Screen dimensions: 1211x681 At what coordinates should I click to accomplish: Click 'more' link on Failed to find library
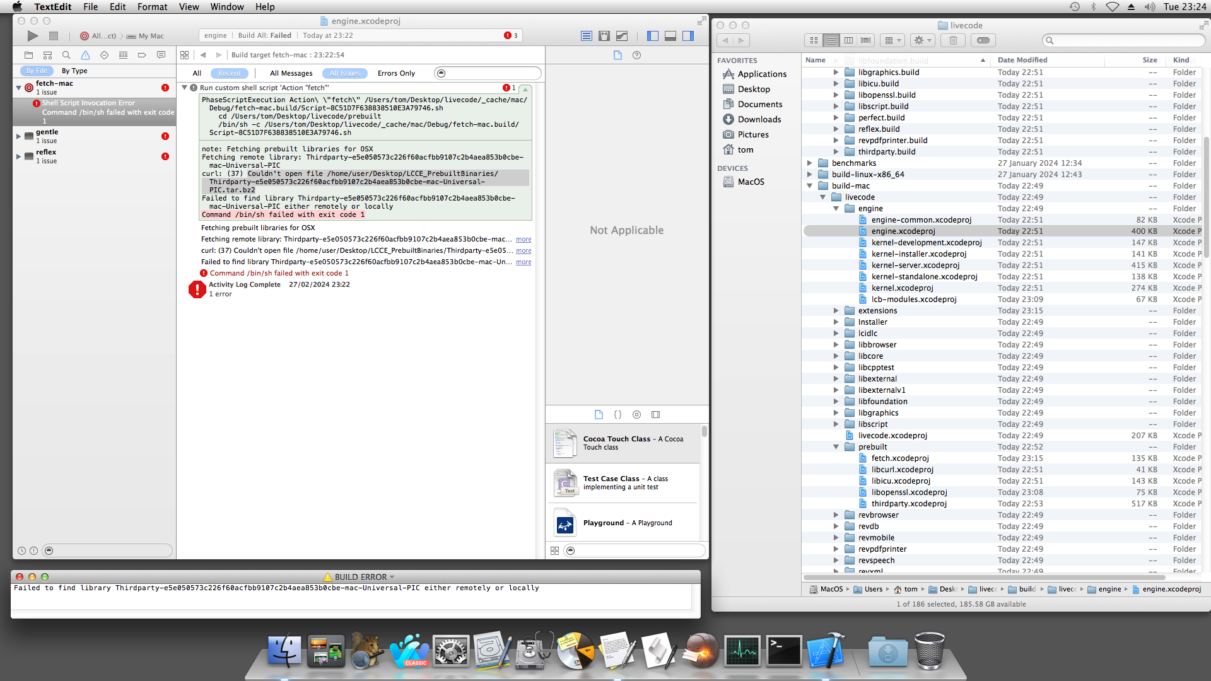[524, 262]
